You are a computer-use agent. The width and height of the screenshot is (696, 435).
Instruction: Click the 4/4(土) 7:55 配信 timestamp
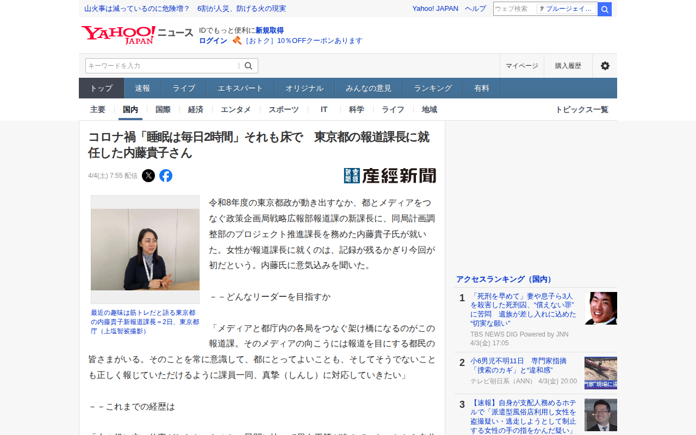click(113, 176)
